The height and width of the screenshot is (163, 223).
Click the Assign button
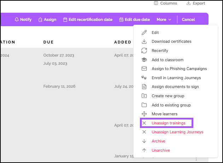(x=47, y=19)
